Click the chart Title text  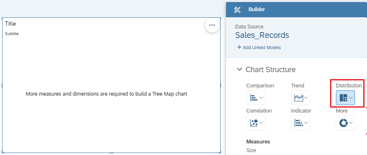coord(10,23)
